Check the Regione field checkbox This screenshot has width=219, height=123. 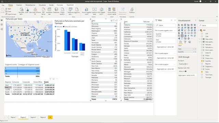202,64
